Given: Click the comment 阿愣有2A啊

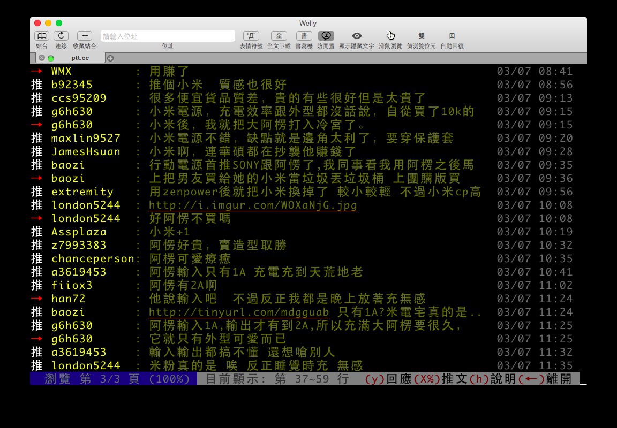Looking at the screenshot, I should pos(183,285).
